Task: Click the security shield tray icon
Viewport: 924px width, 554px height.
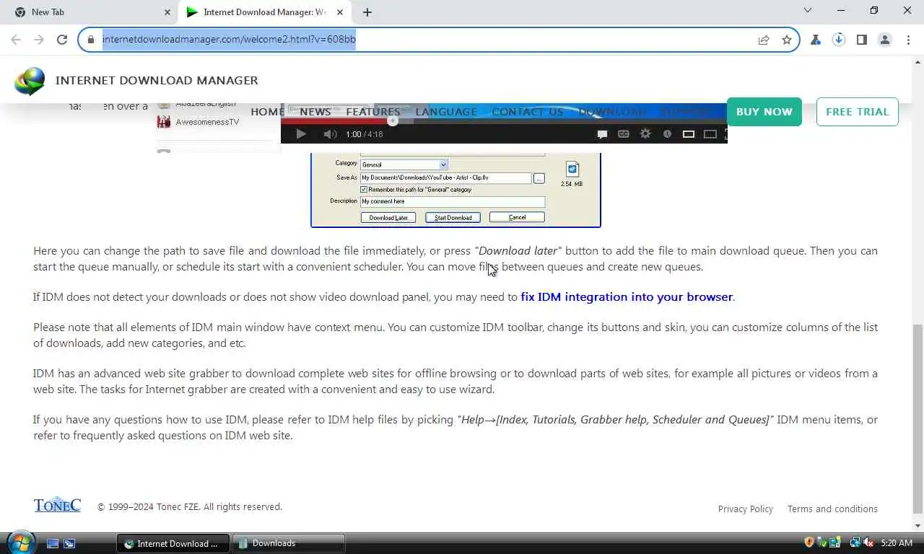Action: pyautogui.click(x=809, y=542)
